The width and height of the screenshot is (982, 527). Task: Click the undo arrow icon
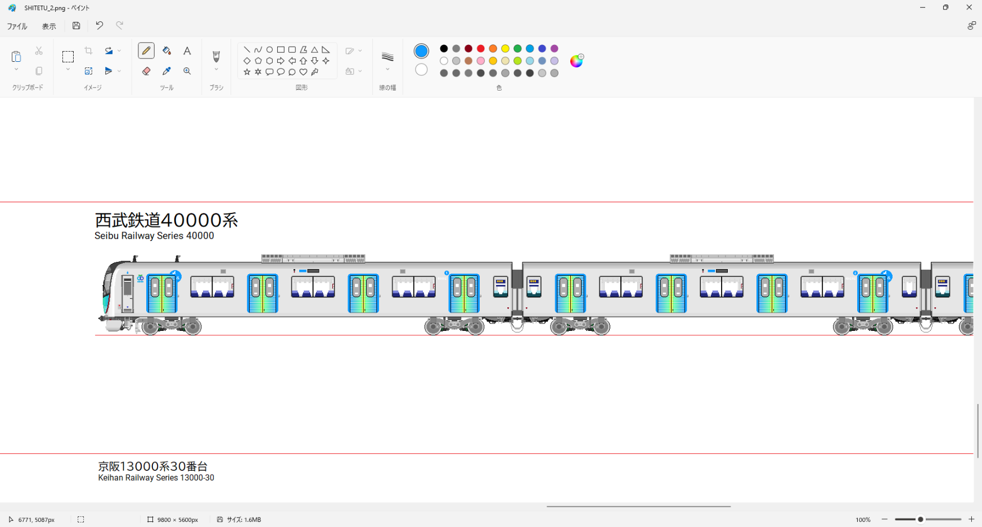(x=100, y=26)
